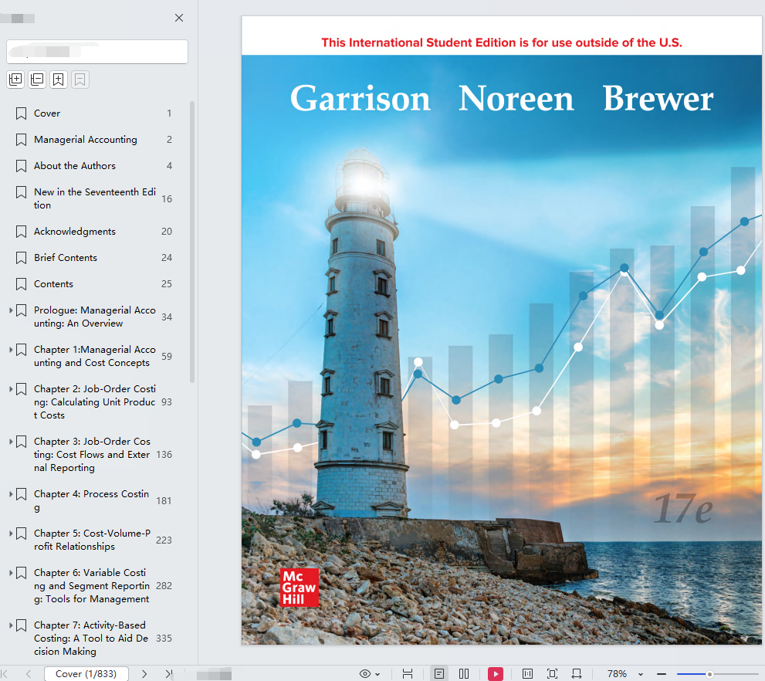Go to Chapter 4: Process Costing
Viewport: 765px width, 681px height.
pyautogui.click(x=91, y=500)
